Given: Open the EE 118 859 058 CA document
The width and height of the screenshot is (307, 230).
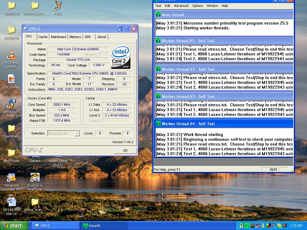Looking at the screenshot, I should 11,202.
